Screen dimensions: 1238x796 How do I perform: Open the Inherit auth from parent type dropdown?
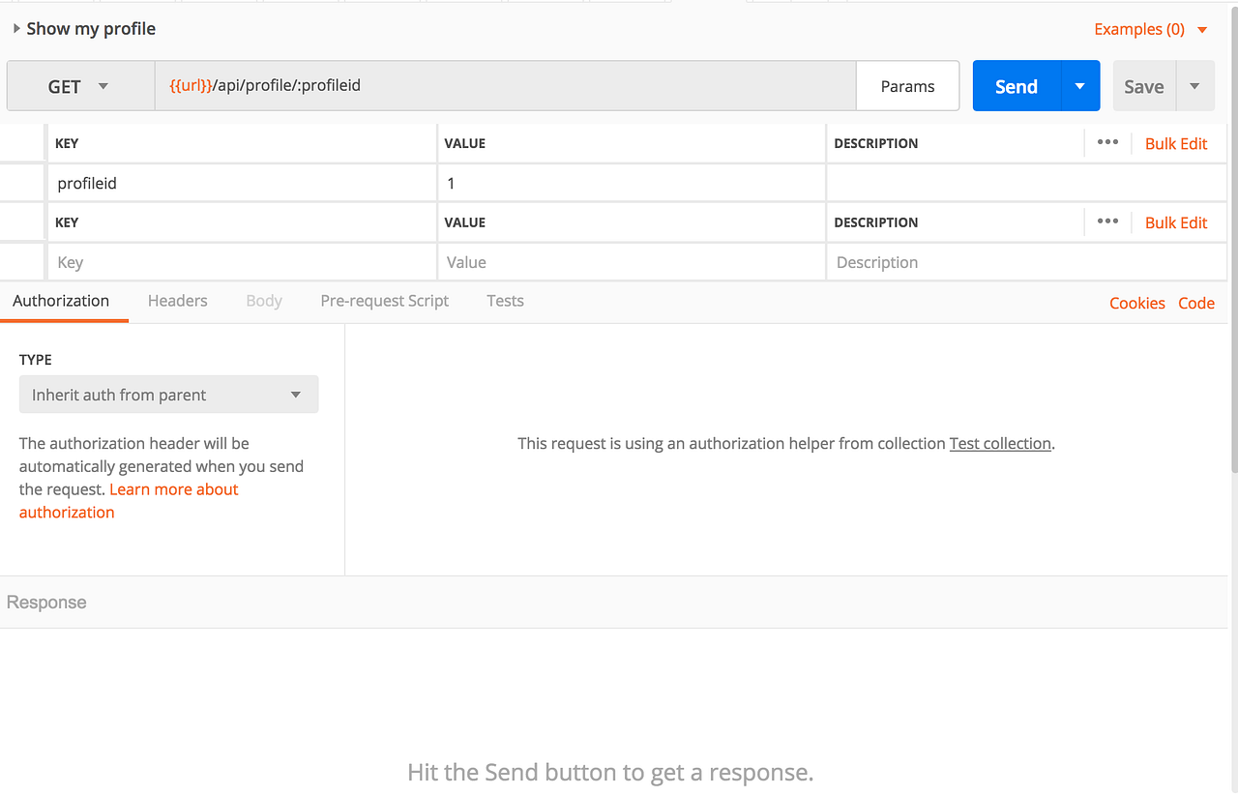[x=168, y=395]
